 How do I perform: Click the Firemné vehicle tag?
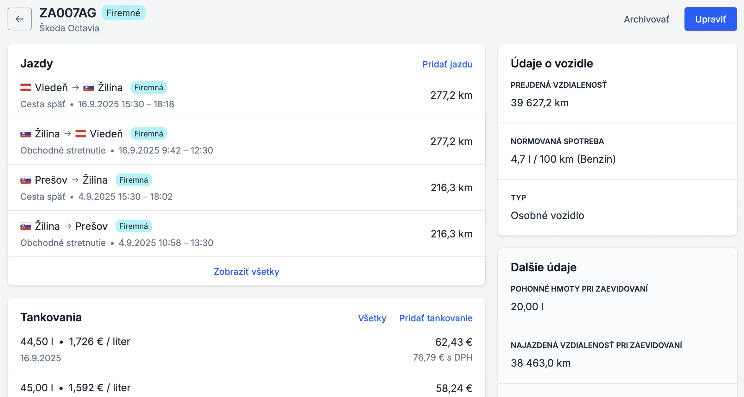123,13
